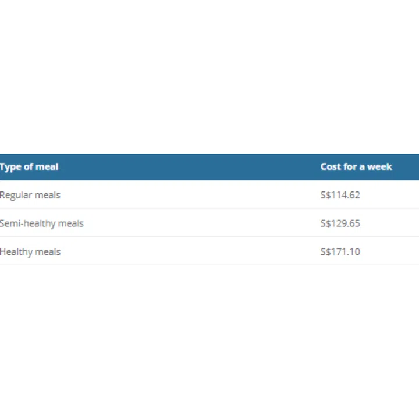Click the "Type of meal" column header
The height and width of the screenshot is (419, 419).
pyautogui.click(x=29, y=167)
